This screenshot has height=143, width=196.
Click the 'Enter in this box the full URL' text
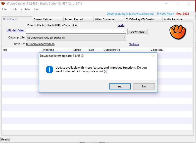[x=53, y=25]
